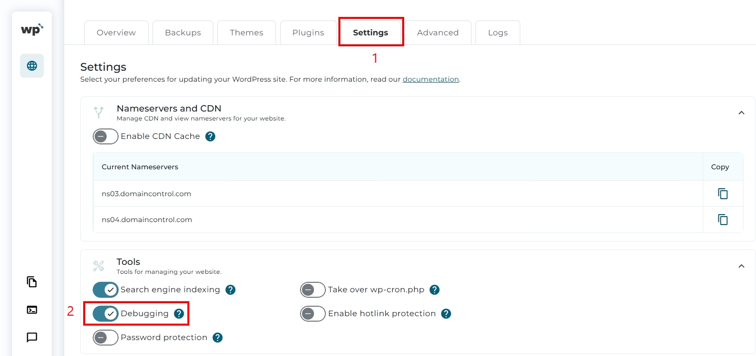The width and height of the screenshot is (756, 356).
Task: Go to the Advanced tab
Action: (x=438, y=33)
